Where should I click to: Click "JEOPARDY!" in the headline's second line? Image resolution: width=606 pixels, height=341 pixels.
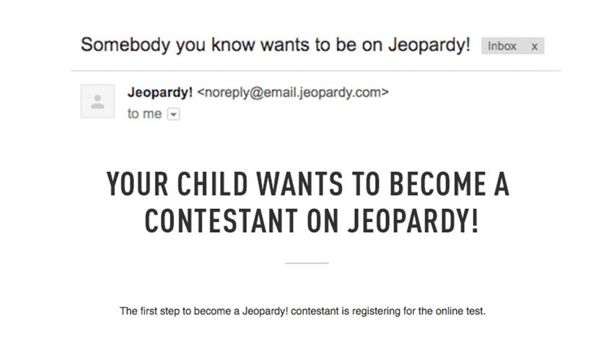[413, 221]
